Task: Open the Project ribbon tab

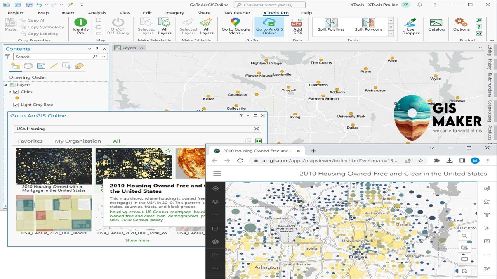Action: pyautogui.click(x=16, y=13)
